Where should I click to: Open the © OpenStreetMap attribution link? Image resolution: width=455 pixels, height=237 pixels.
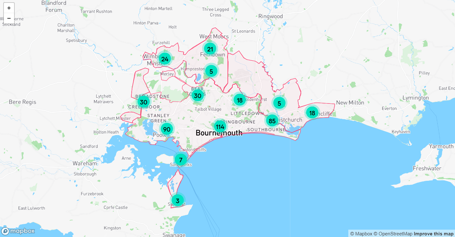[393, 234]
